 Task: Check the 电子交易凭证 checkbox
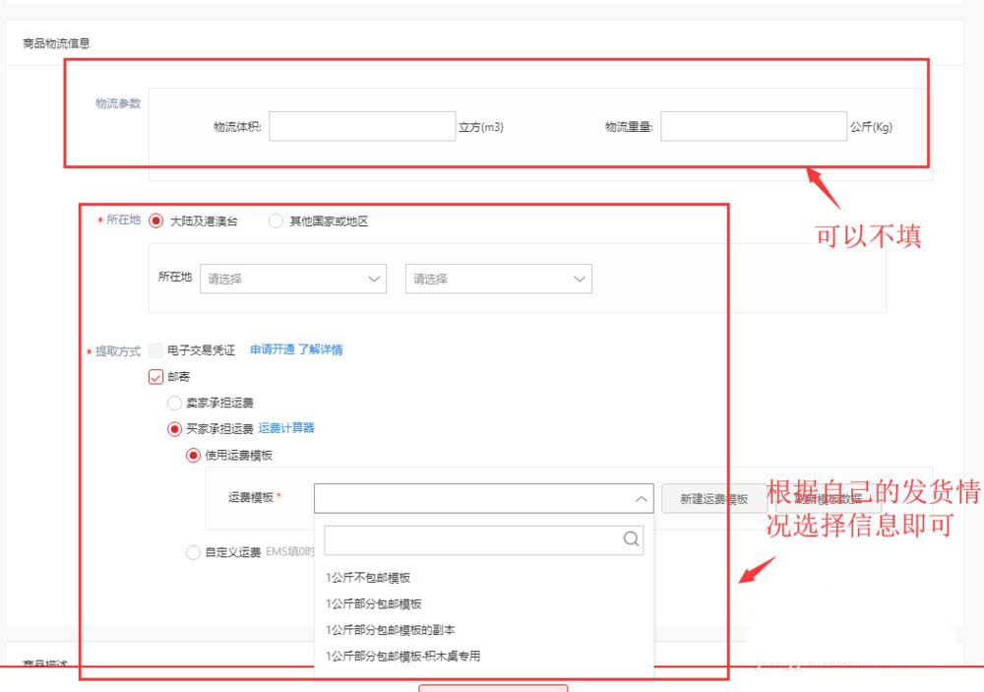click(x=155, y=350)
